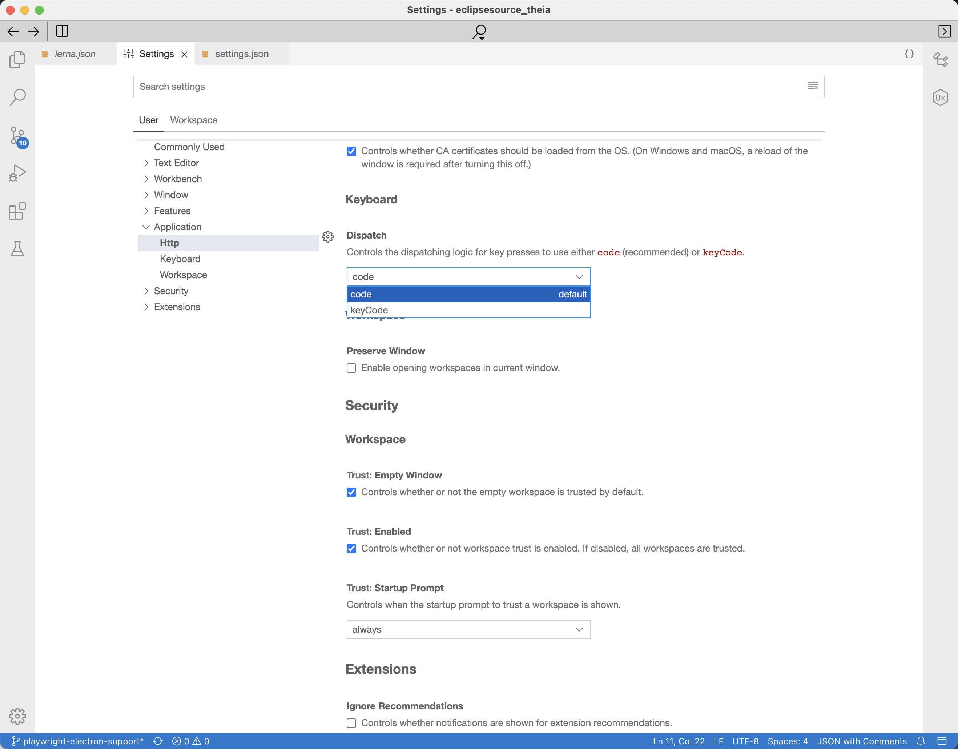Collapse the Application tree section

coord(146,227)
